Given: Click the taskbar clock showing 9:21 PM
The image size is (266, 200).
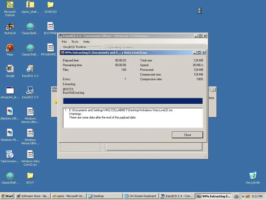Looking at the screenshot, I should click(x=257, y=196).
